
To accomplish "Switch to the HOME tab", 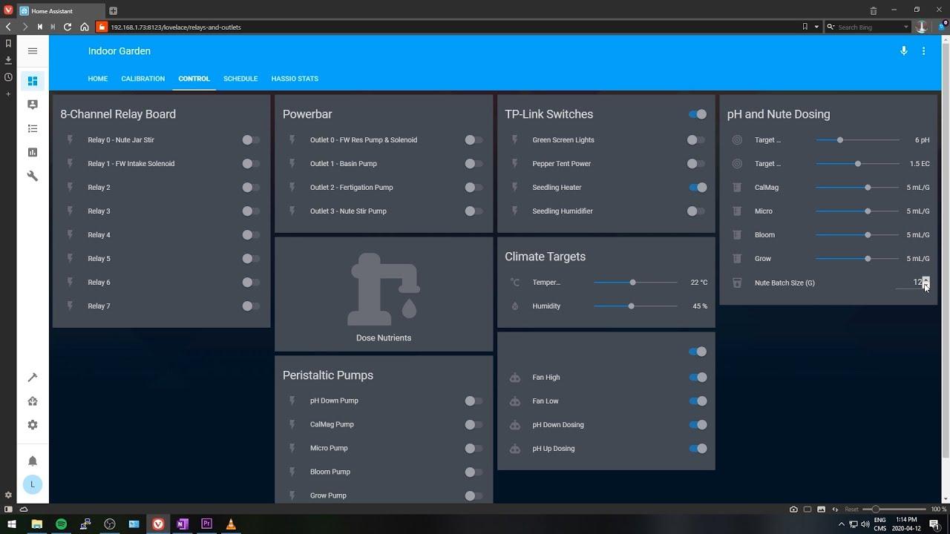I will [98, 79].
